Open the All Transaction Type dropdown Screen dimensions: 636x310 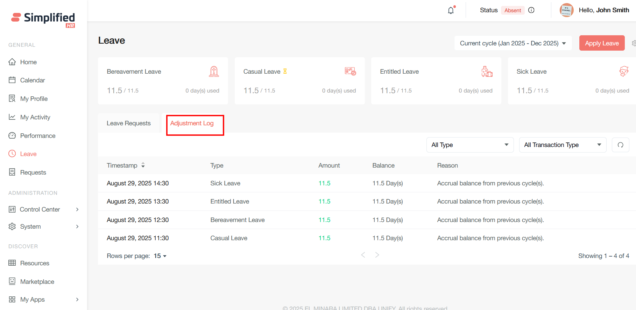(562, 145)
